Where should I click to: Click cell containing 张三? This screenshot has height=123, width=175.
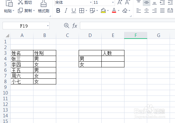click(22, 58)
